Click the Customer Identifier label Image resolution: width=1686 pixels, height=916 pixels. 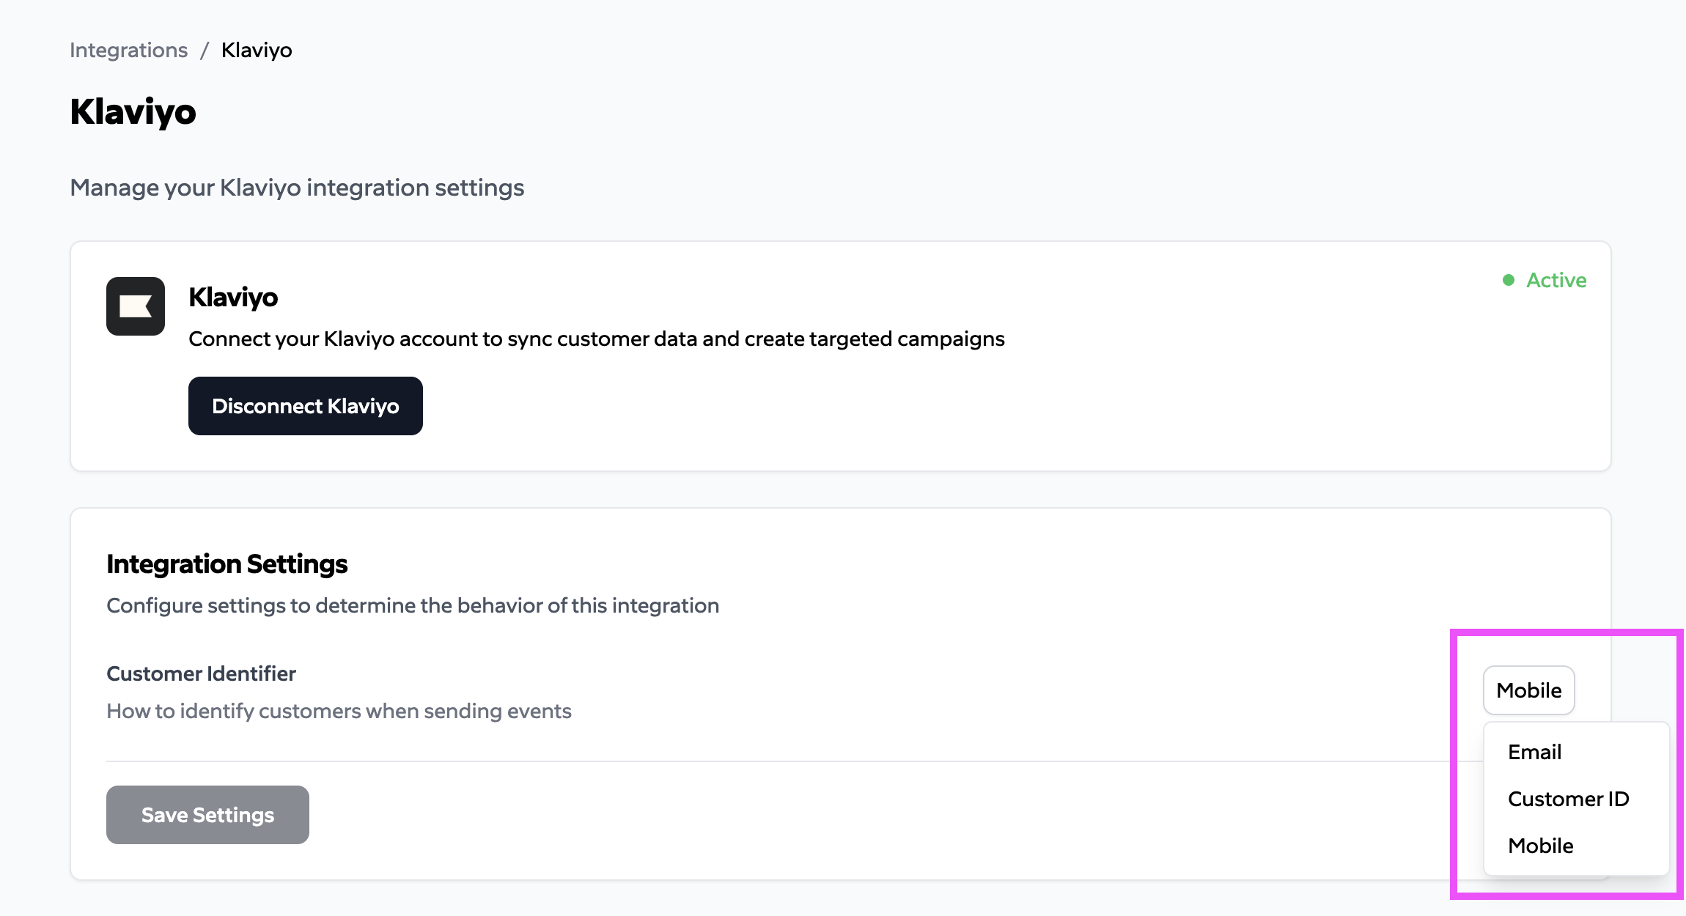click(x=201, y=673)
